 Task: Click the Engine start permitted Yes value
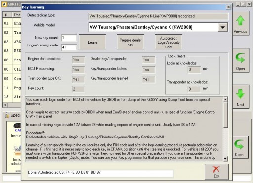[x=79, y=60]
